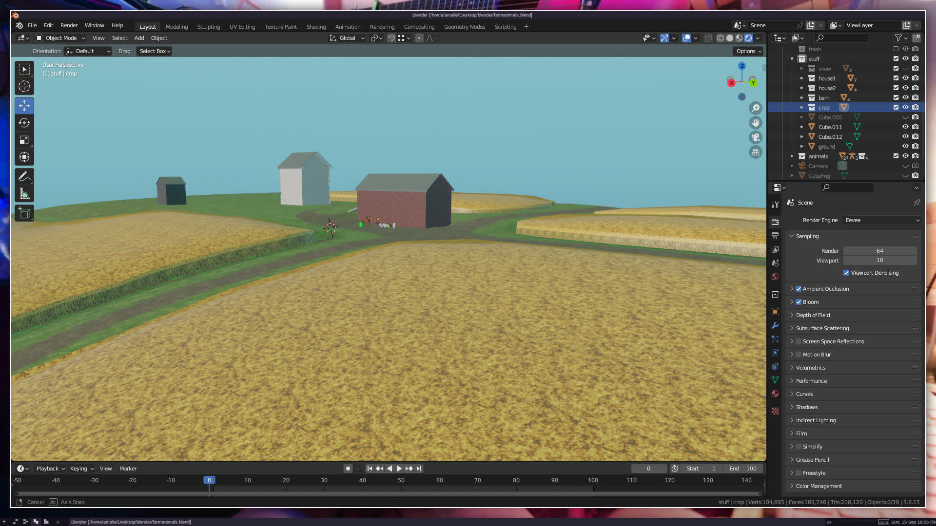Select the 3D cursor tool
The height and width of the screenshot is (526, 936).
24,87
